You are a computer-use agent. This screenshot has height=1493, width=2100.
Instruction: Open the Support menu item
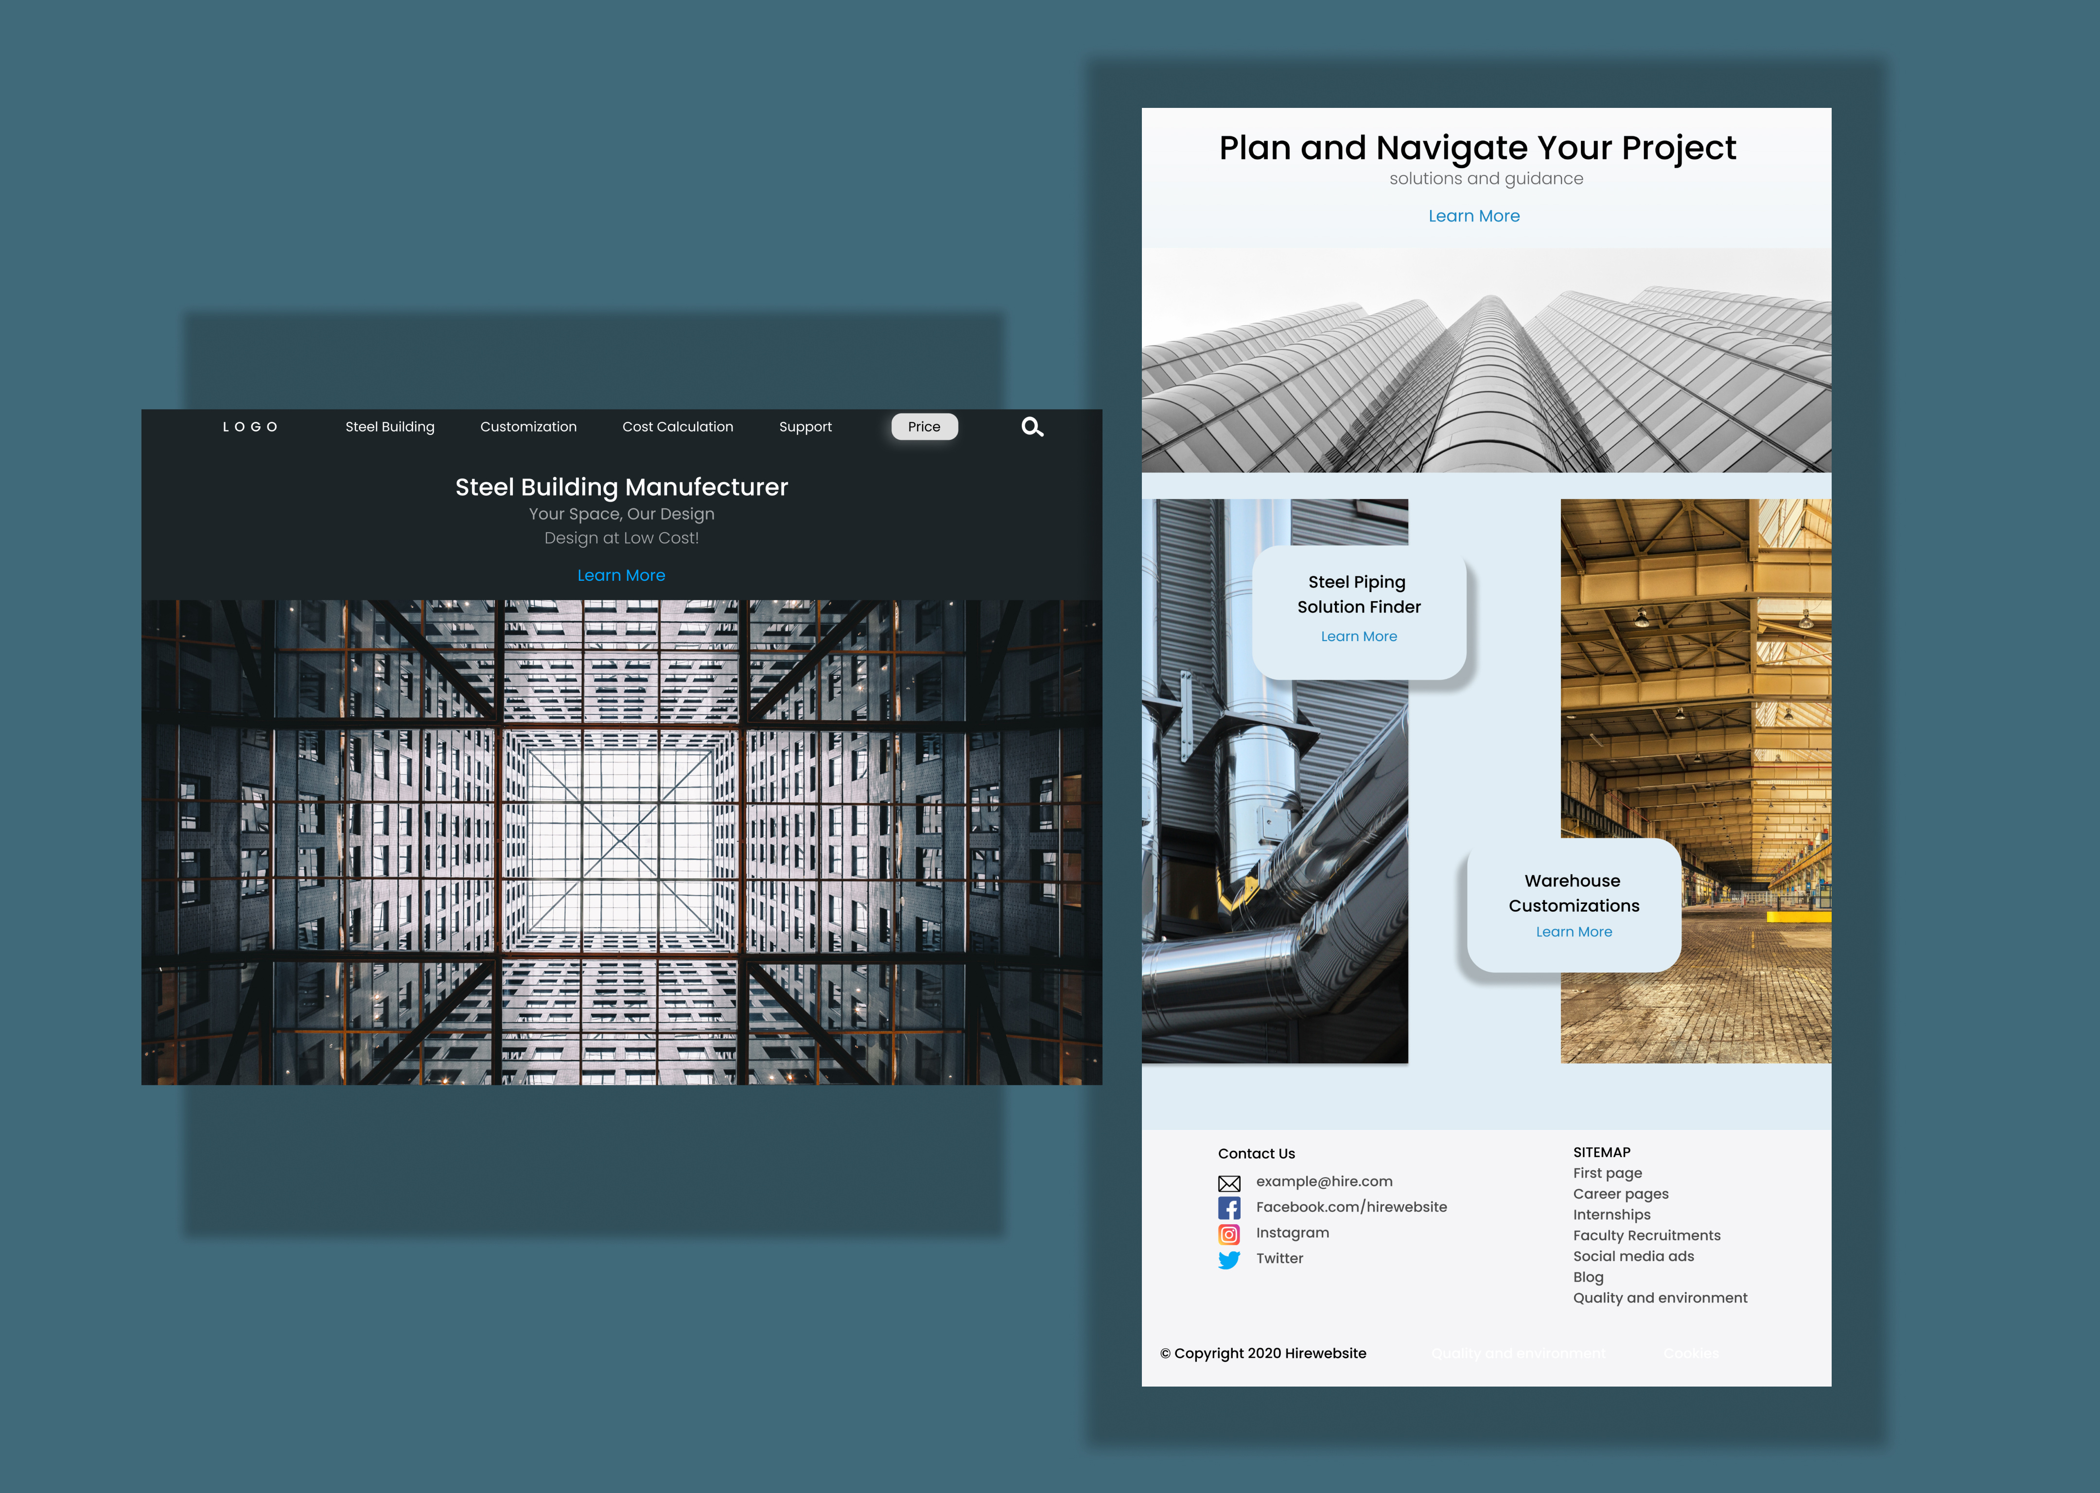pyautogui.click(x=805, y=427)
